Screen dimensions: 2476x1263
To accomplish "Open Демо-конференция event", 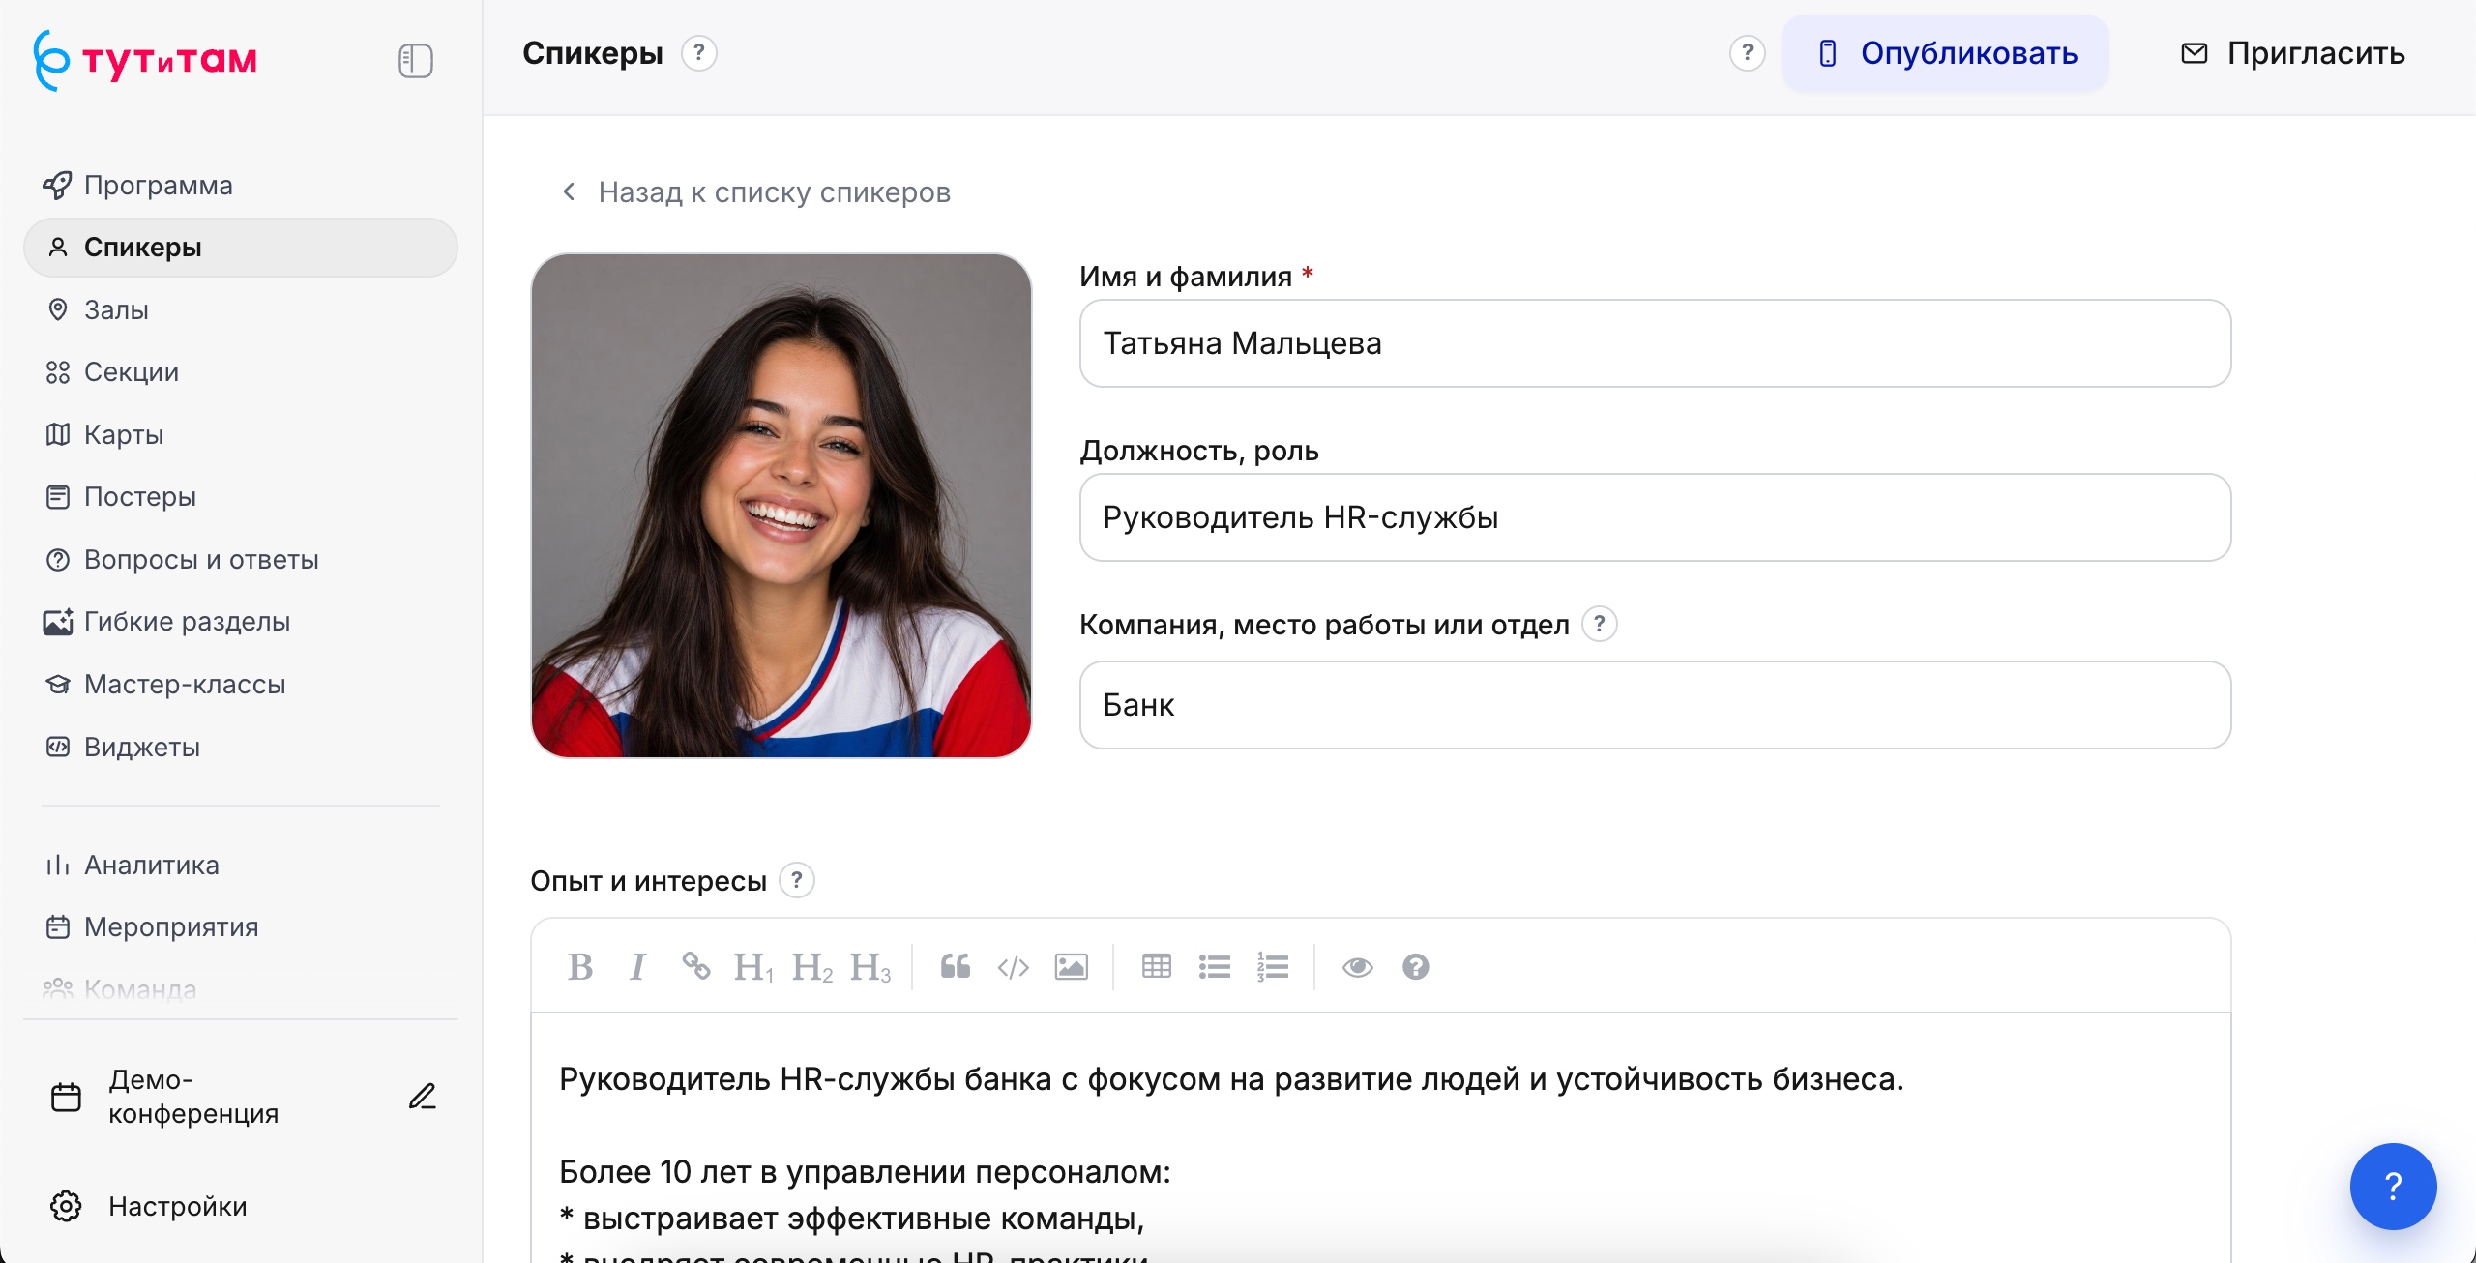I will (x=193, y=1097).
